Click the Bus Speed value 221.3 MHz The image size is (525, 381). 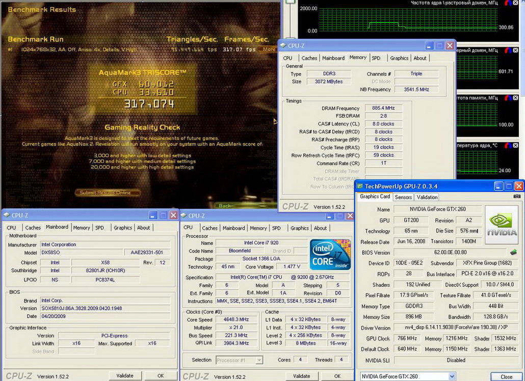pos(236,335)
